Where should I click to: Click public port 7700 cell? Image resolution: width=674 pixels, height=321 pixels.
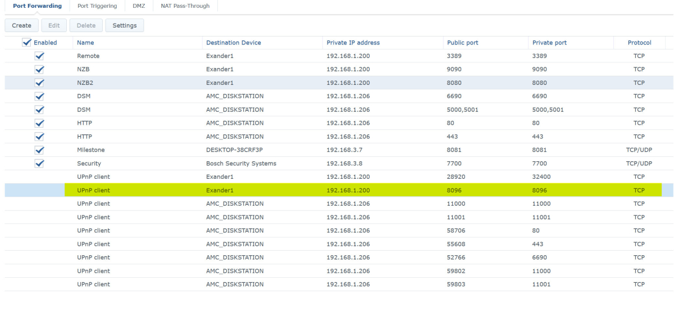click(454, 164)
